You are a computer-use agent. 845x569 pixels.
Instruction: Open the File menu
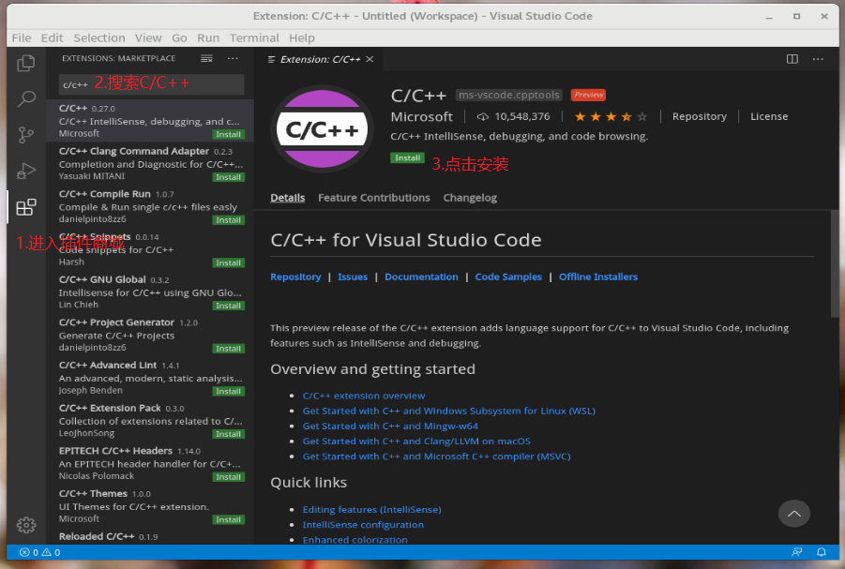pyautogui.click(x=22, y=37)
